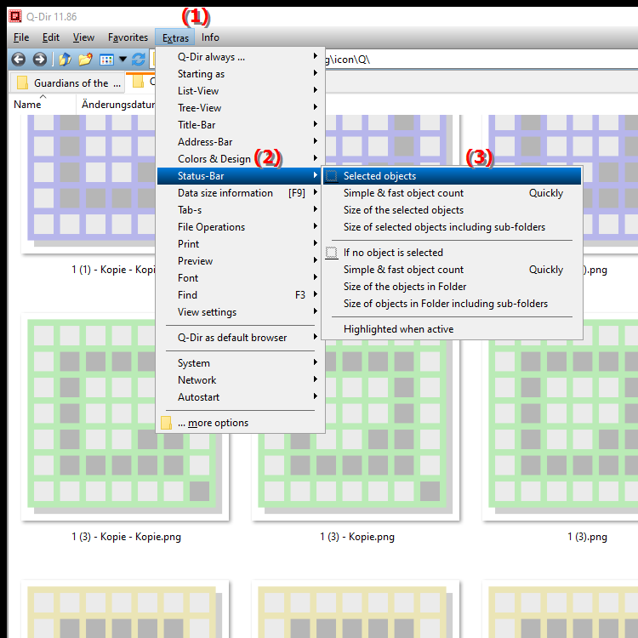Choose Size of selected objects including sub-folders

[452, 227]
